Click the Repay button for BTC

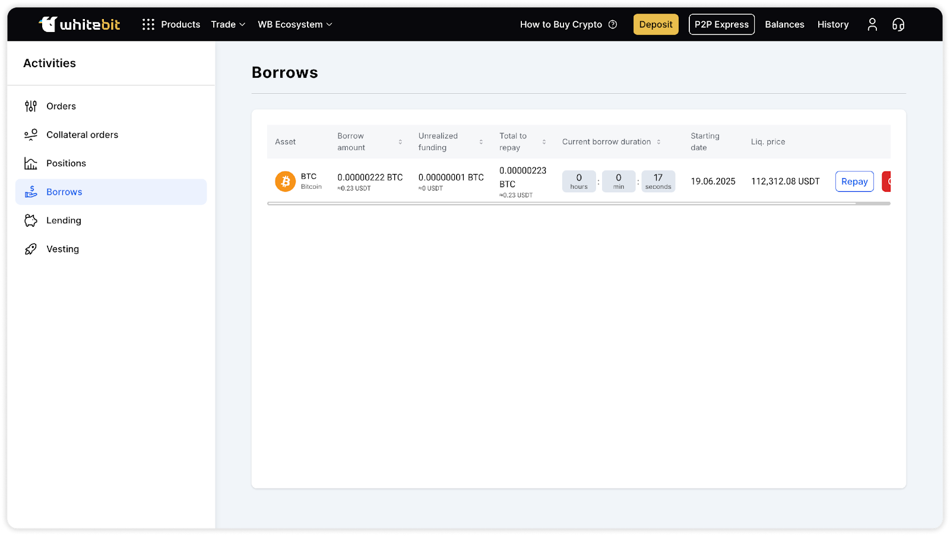pyautogui.click(x=854, y=182)
